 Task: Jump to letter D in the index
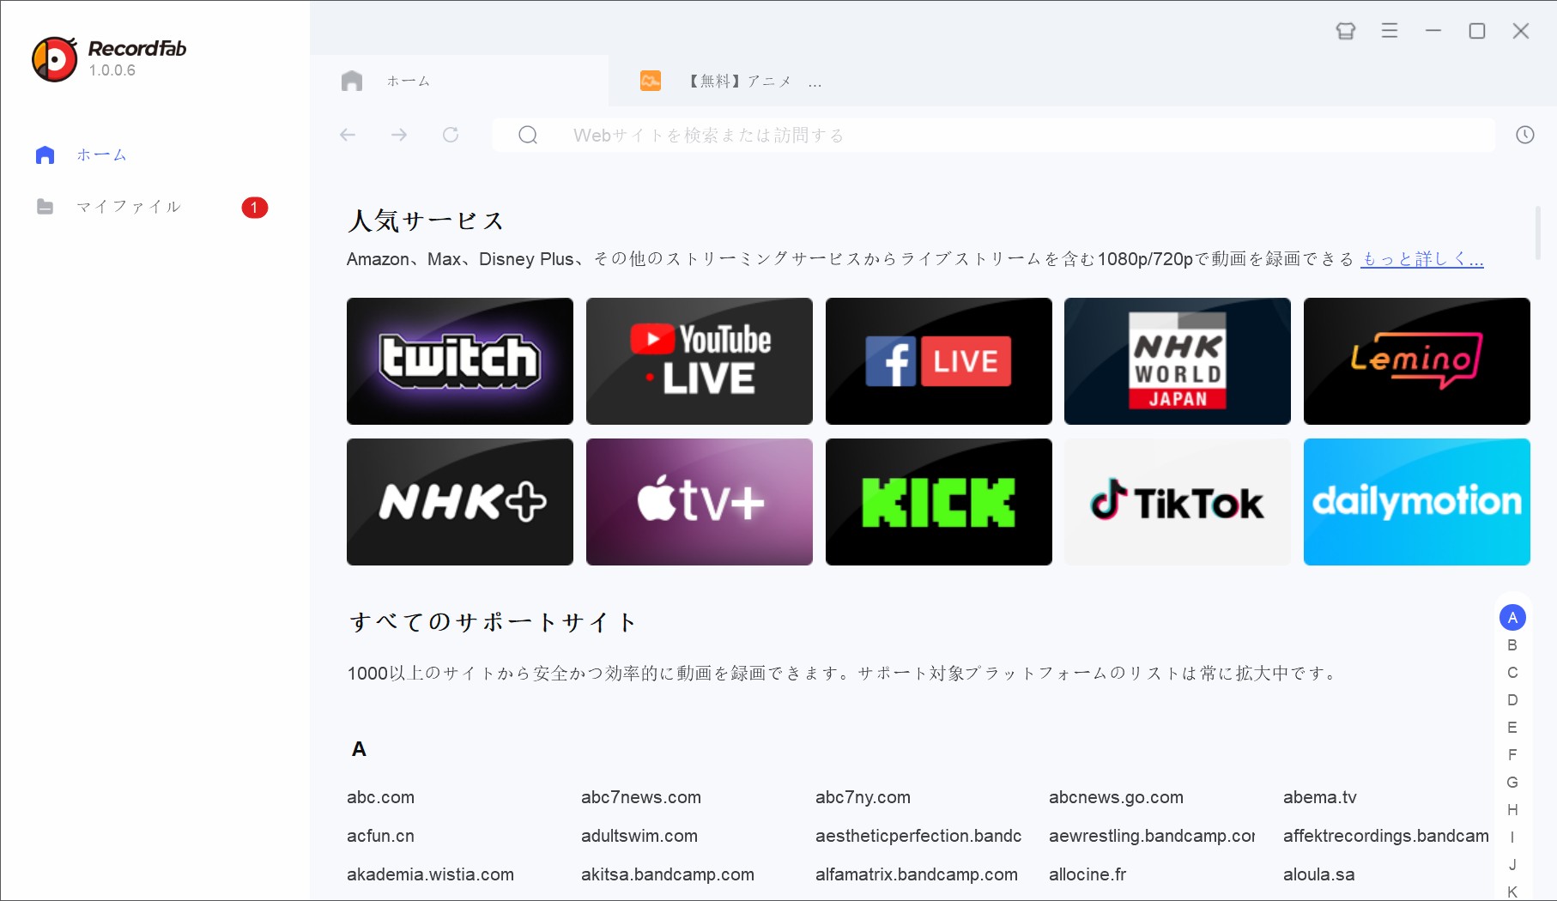tap(1512, 700)
